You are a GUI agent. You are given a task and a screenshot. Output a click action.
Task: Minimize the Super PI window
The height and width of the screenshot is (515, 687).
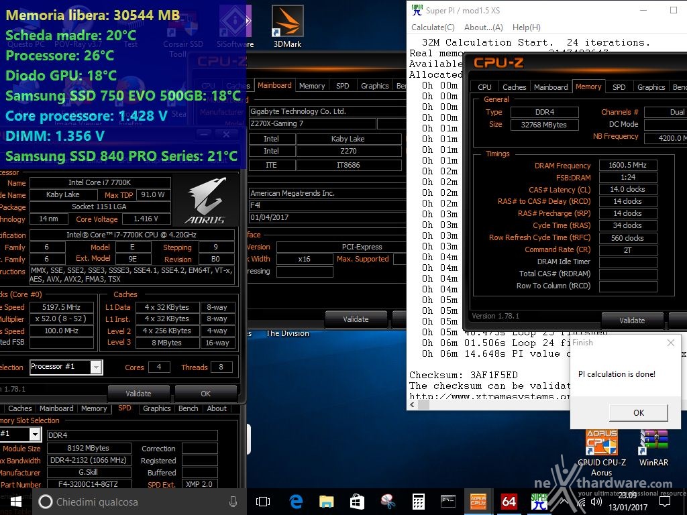(643, 11)
